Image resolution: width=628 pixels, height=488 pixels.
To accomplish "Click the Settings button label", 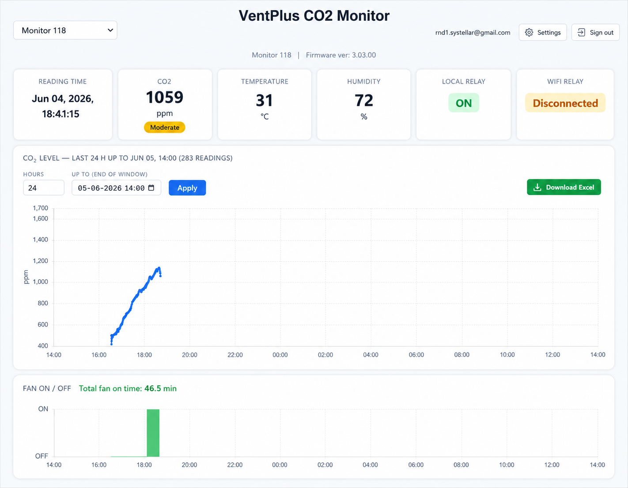I will click(549, 33).
